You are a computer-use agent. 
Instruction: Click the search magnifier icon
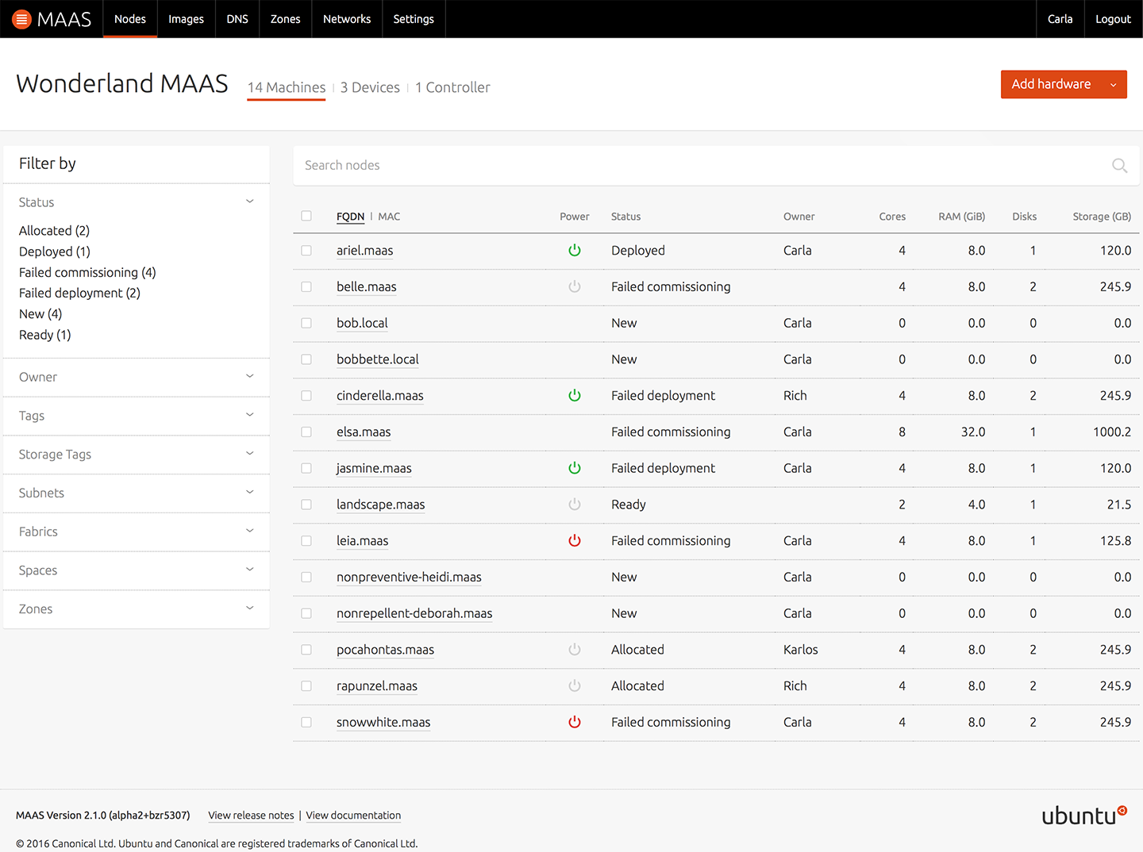pyautogui.click(x=1119, y=165)
